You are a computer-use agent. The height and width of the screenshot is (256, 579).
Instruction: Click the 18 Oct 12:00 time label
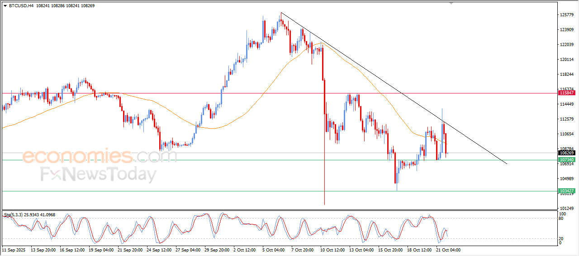click(x=420, y=250)
